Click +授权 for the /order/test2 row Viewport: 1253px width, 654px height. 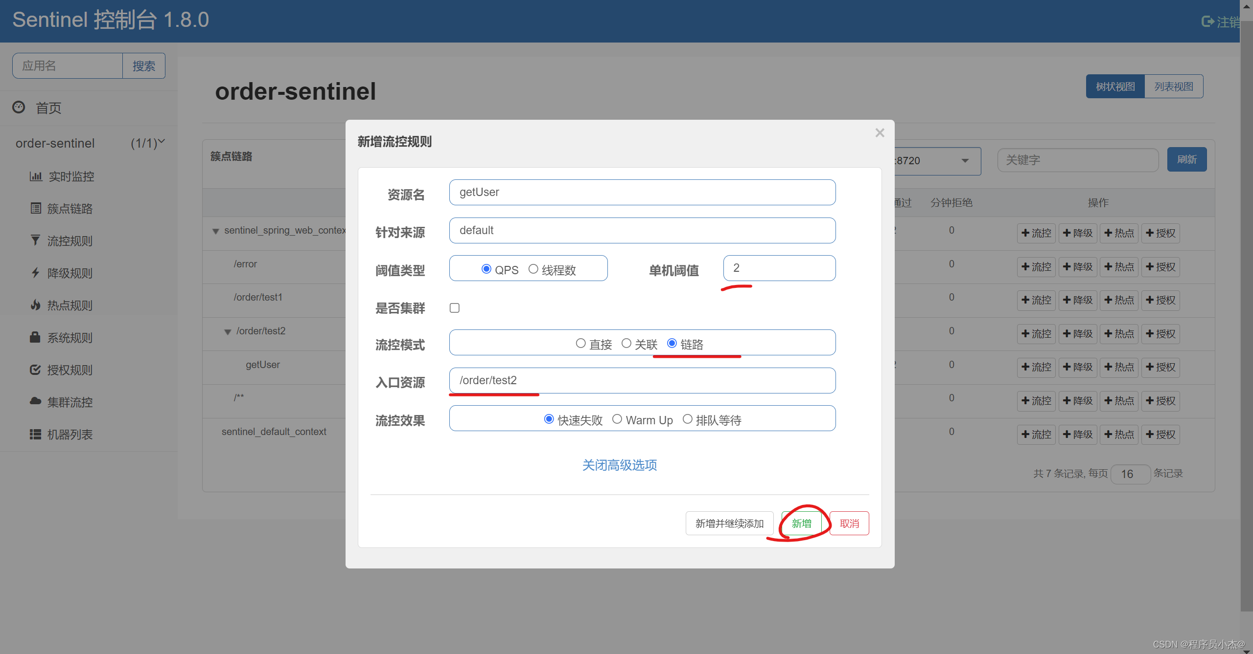1160,334
